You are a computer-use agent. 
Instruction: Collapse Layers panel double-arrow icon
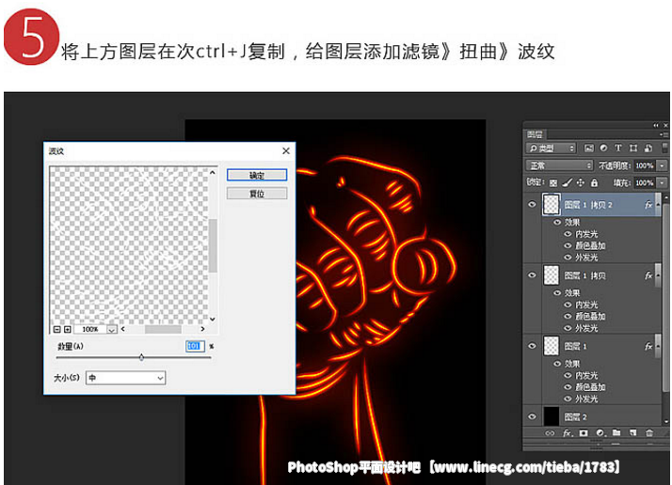coord(656,125)
